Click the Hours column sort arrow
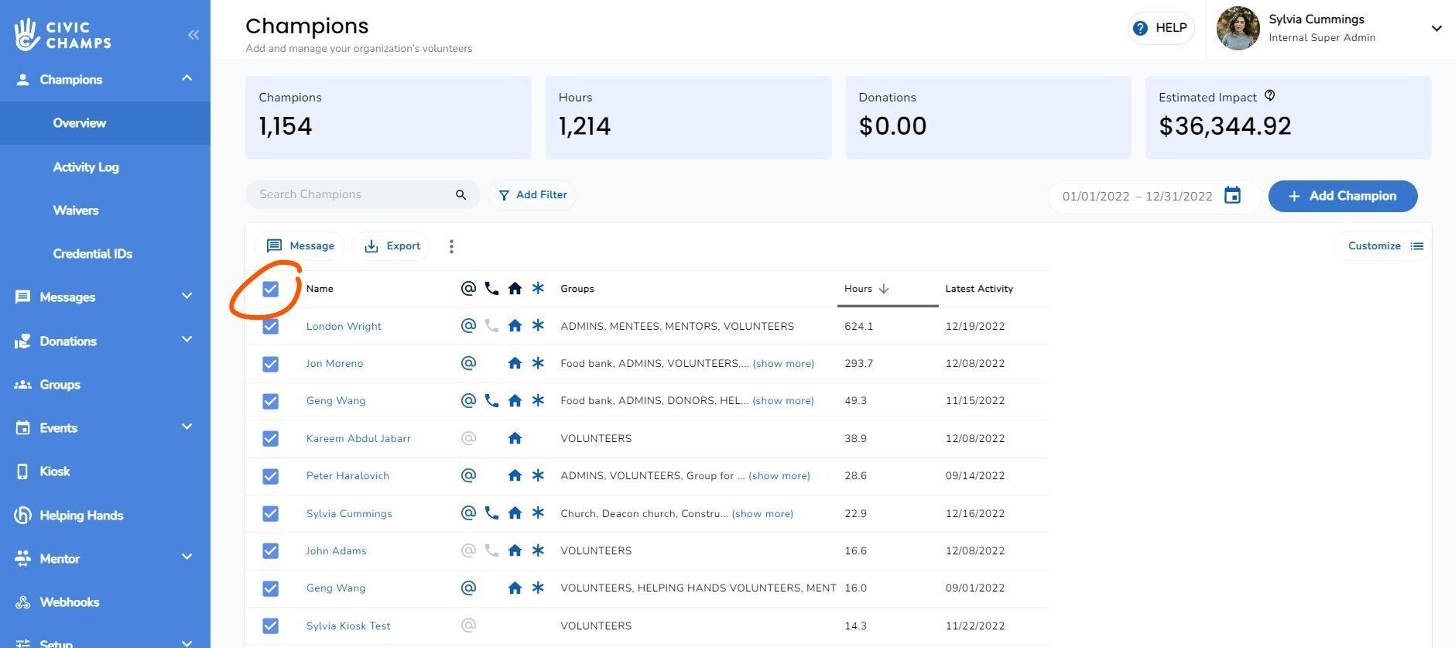The width and height of the screenshot is (1455, 648). coord(884,289)
